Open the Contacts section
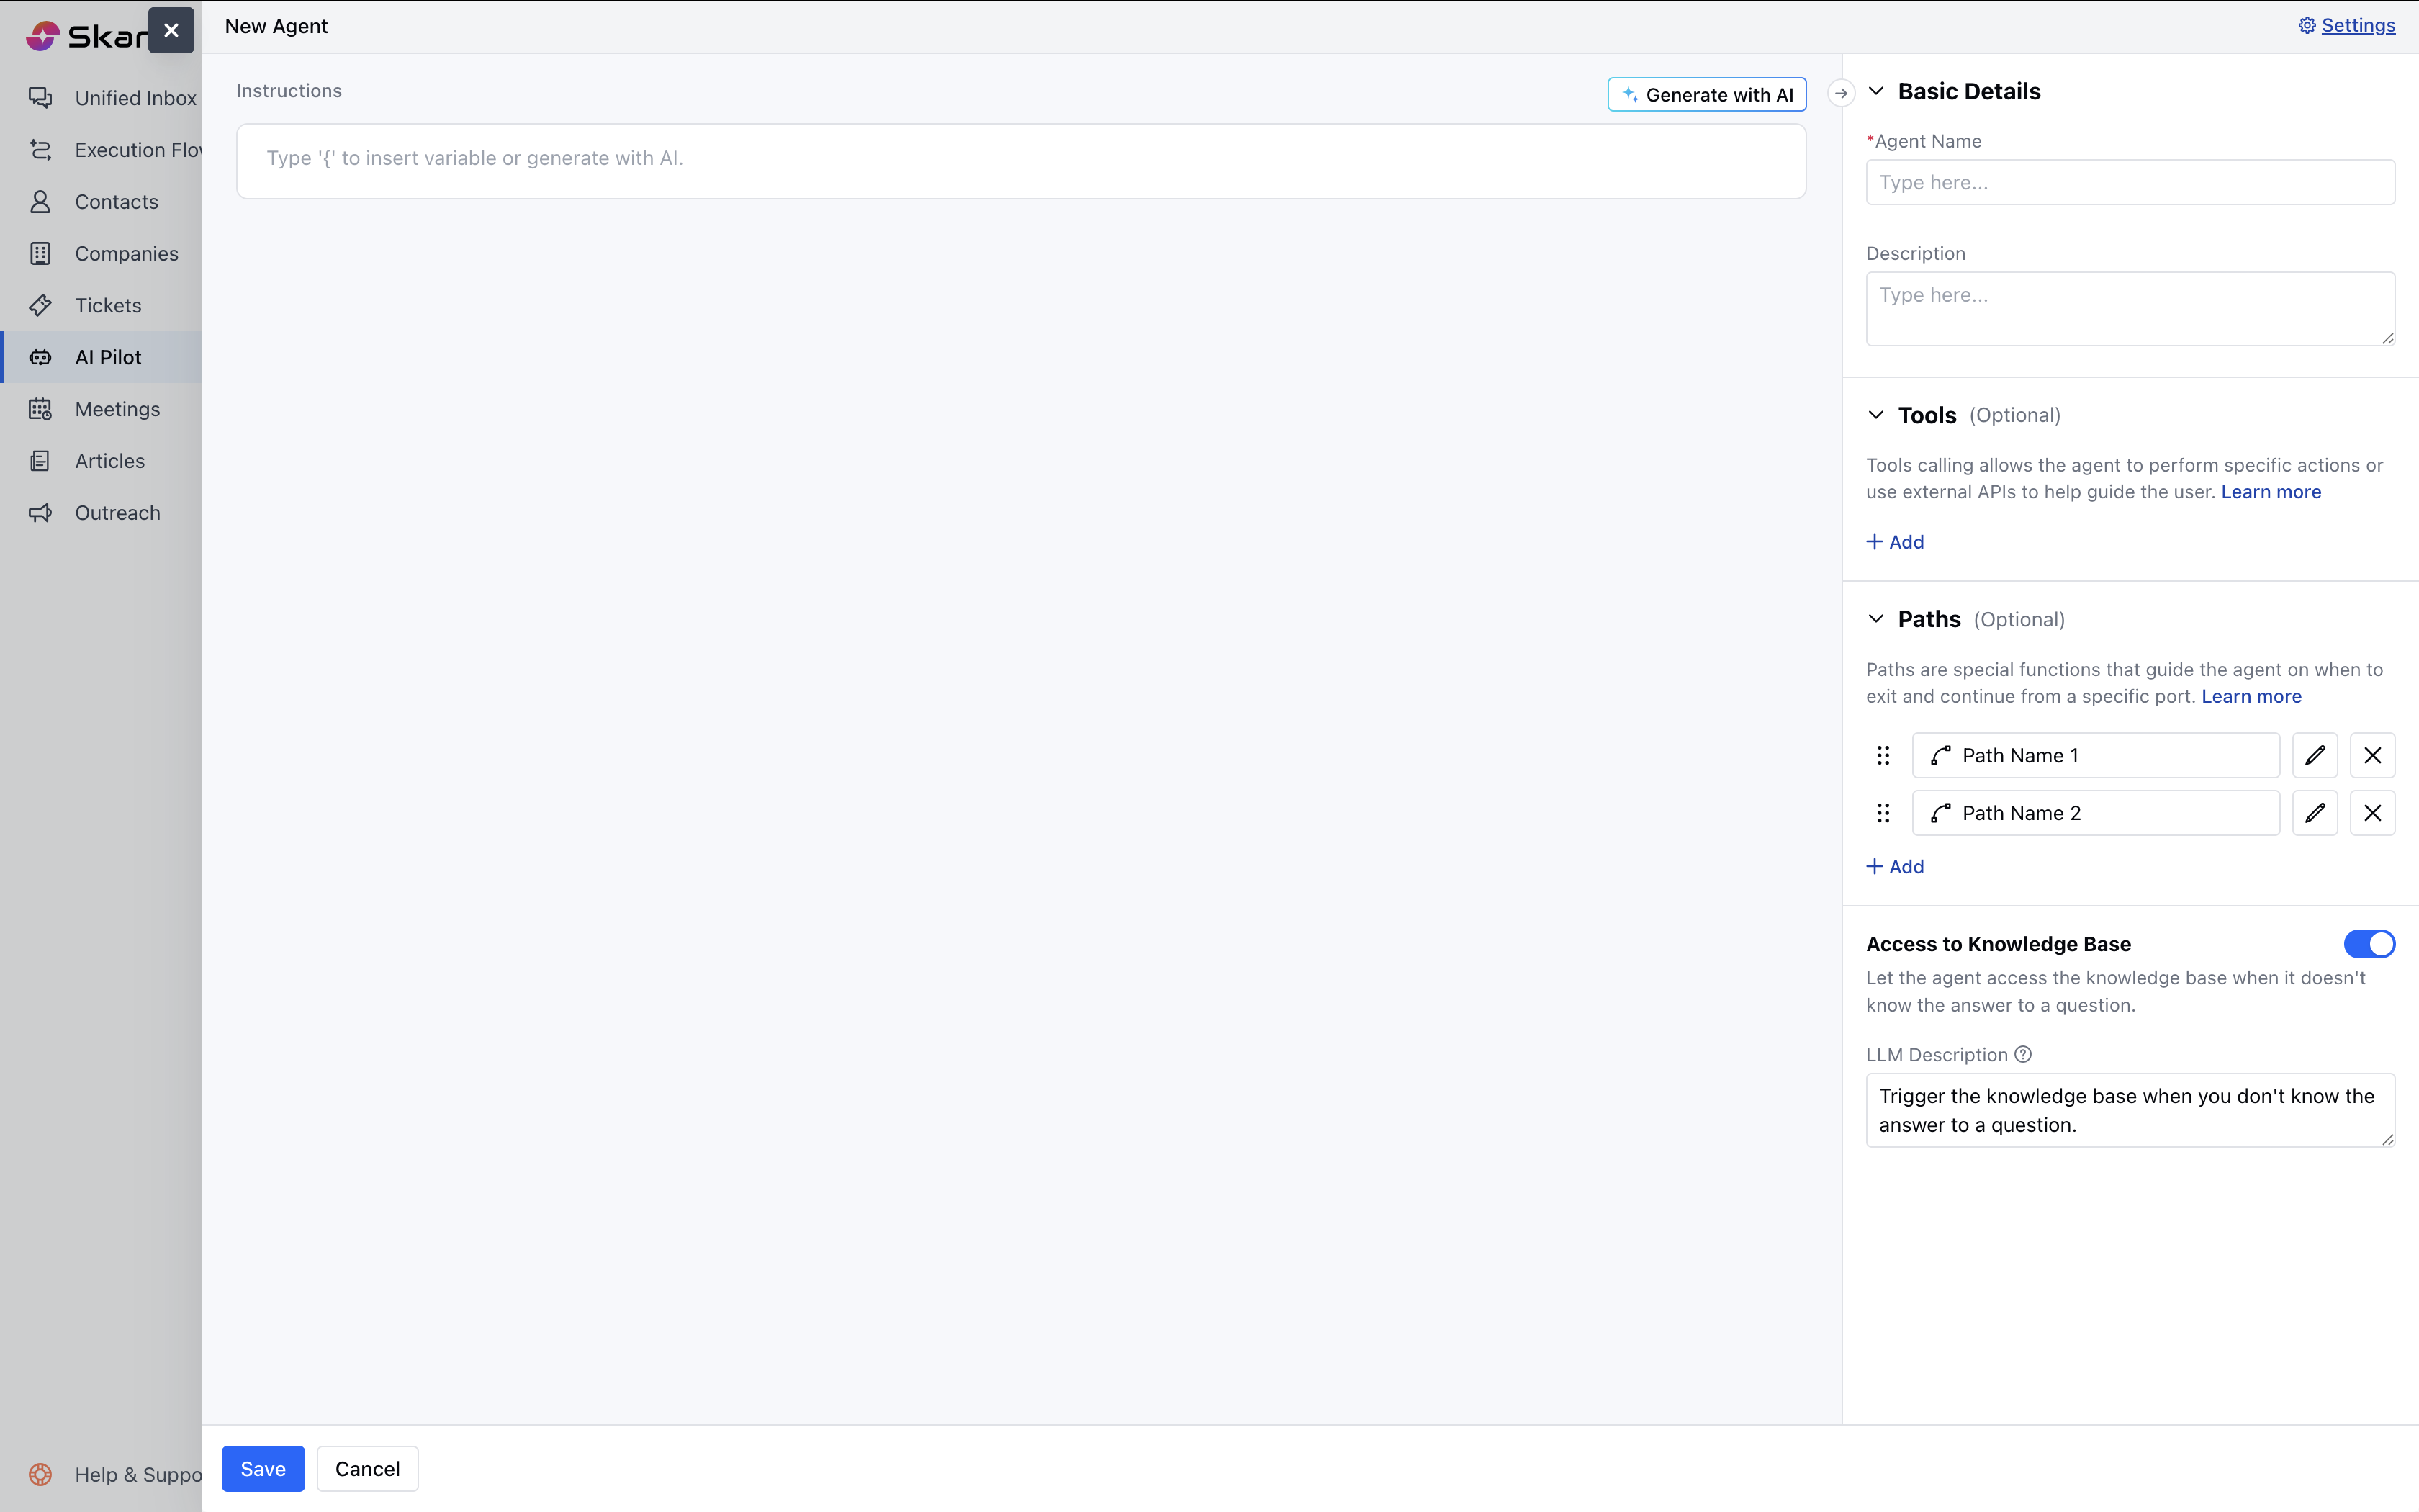 [x=116, y=201]
